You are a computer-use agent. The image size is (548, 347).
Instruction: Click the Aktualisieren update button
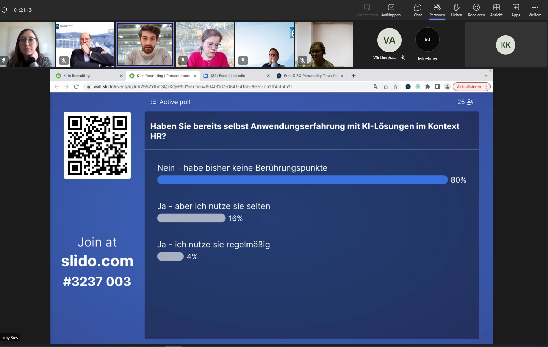[x=469, y=87]
